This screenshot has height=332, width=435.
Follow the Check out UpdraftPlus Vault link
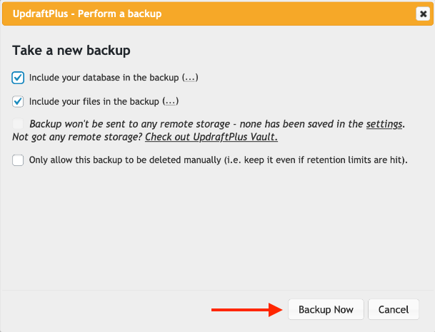[x=211, y=137]
